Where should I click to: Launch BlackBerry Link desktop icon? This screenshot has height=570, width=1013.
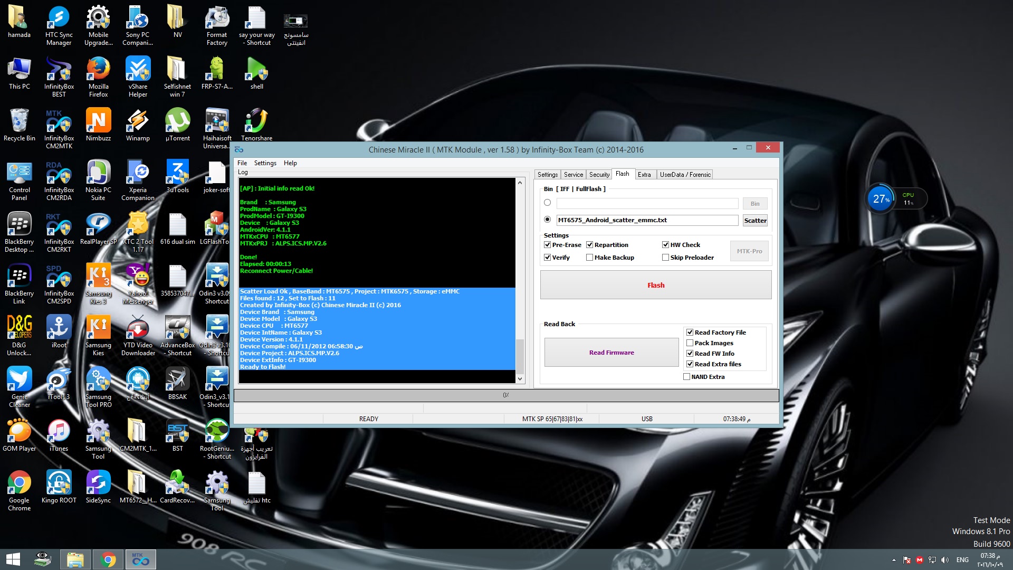coord(19,284)
